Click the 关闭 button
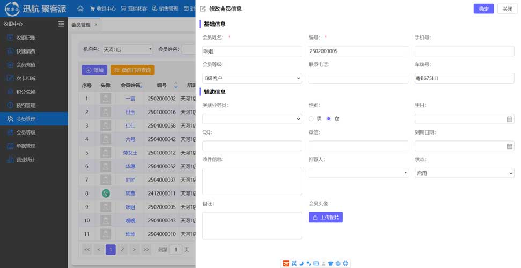Viewport: 521px width, 268px height. [x=508, y=9]
